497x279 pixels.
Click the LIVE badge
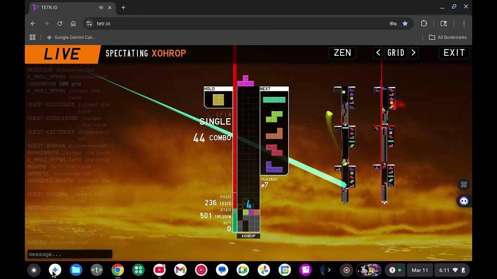tap(62, 54)
